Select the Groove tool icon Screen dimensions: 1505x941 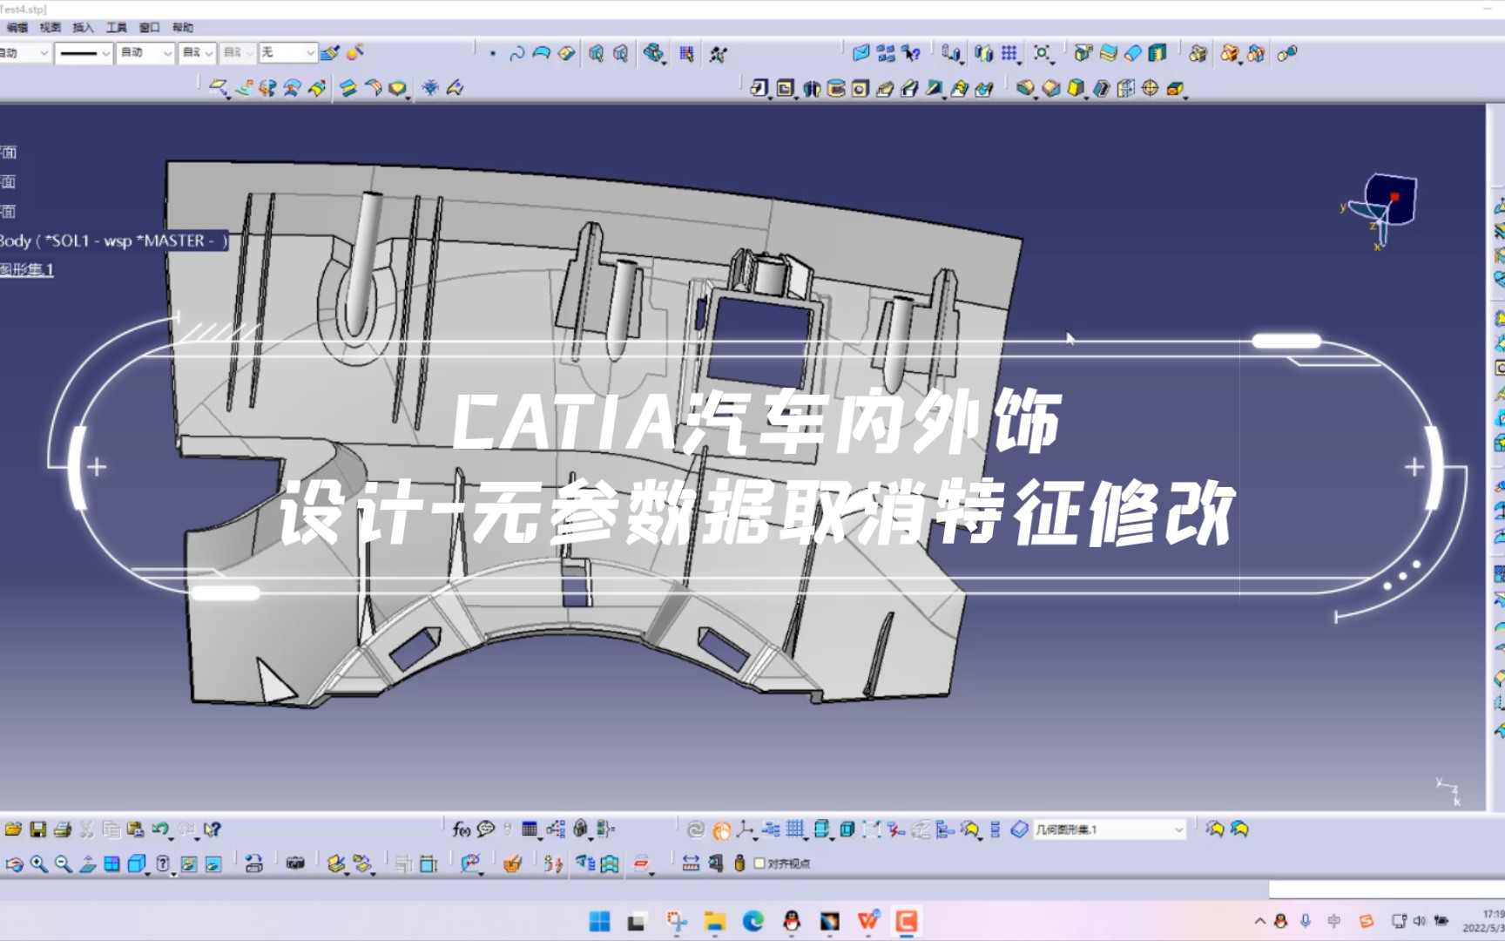point(836,88)
